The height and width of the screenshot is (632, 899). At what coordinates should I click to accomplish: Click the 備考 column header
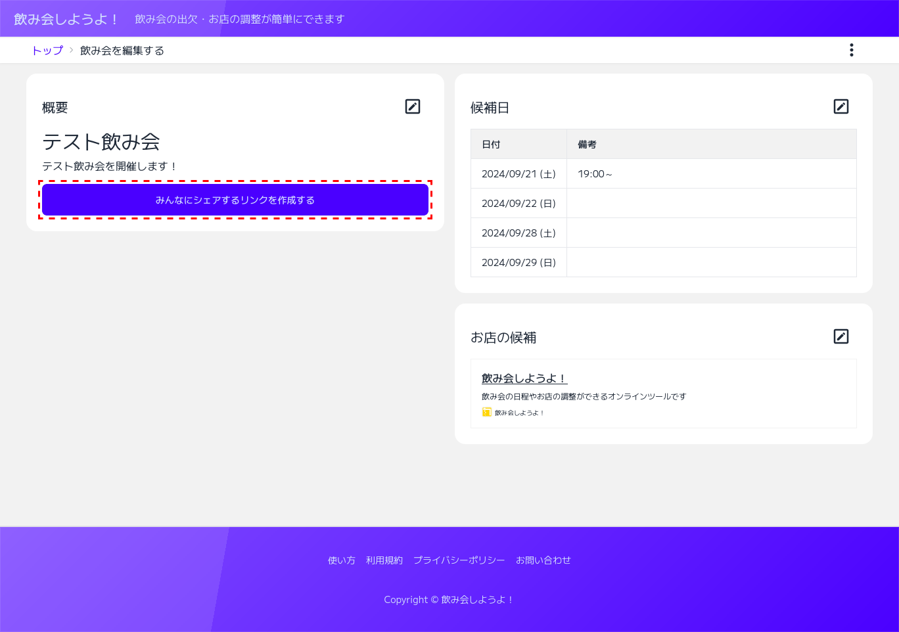pyautogui.click(x=712, y=144)
